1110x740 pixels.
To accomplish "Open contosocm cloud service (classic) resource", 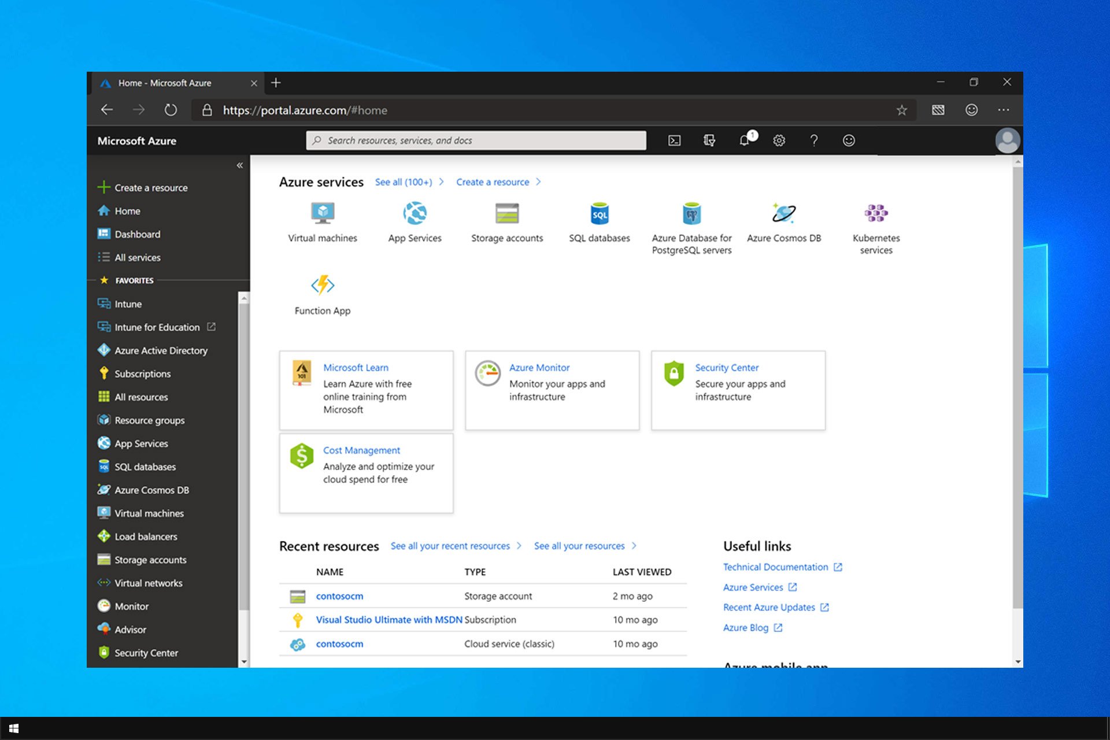I will (x=339, y=643).
